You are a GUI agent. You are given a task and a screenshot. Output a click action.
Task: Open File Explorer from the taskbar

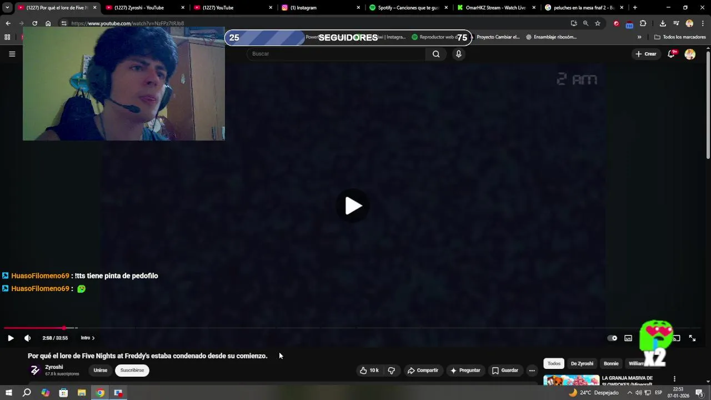pyautogui.click(x=82, y=393)
